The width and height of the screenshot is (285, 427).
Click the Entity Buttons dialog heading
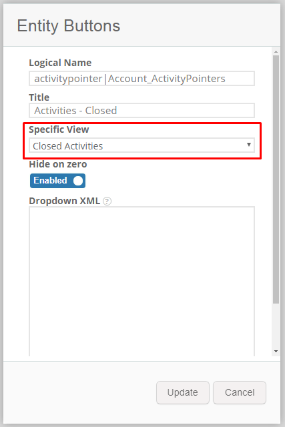[x=69, y=26]
